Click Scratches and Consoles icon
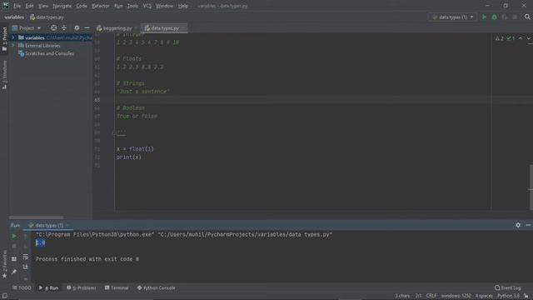533x300 pixels. [21, 53]
